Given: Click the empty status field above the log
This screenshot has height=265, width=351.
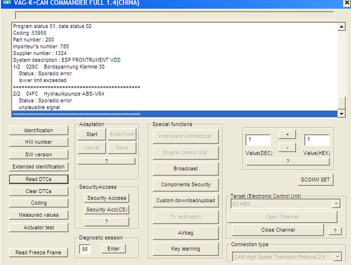Looking at the screenshot, I should pos(174,15).
